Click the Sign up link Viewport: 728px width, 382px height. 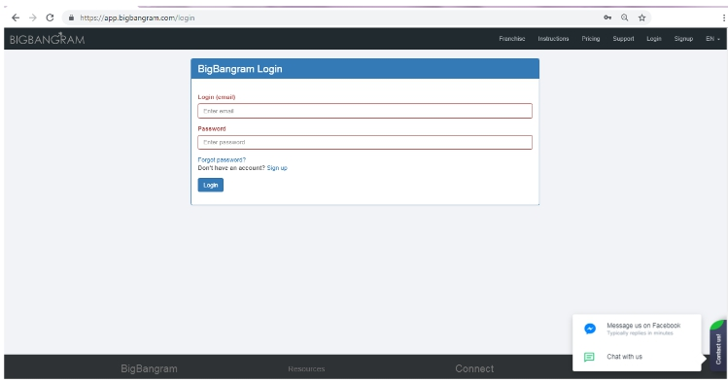pos(277,168)
